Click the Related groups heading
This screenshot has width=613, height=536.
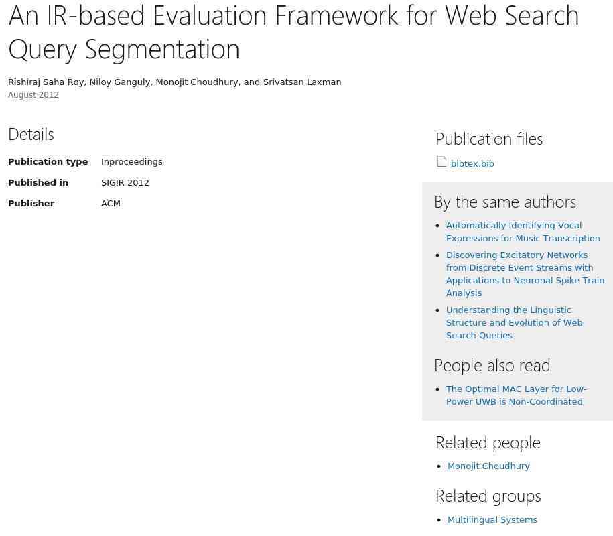[x=488, y=496]
